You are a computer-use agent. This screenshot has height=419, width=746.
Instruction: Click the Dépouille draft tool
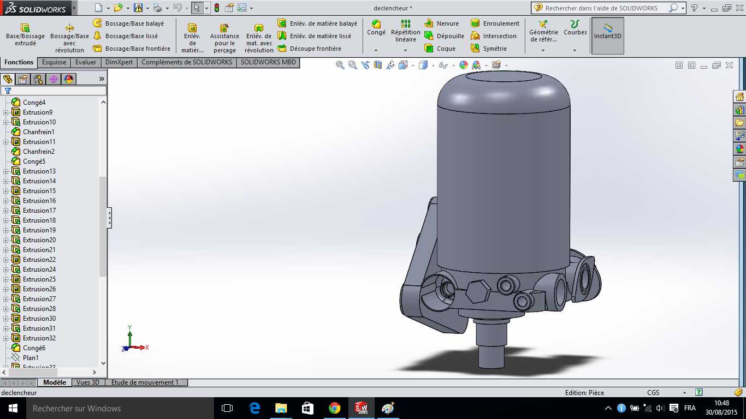(x=445, y=36)
